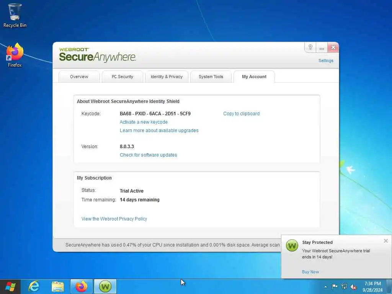Click the Show desktop button in taskbar
The width and height of the screenshot is (392, 294).
(x=389, y=286)
